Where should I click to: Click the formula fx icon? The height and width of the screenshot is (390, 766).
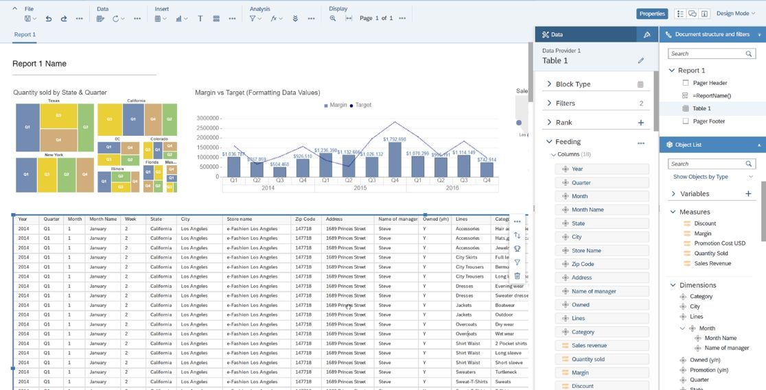pos(274,19)
